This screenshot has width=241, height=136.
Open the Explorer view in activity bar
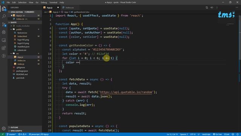[4, 9]
